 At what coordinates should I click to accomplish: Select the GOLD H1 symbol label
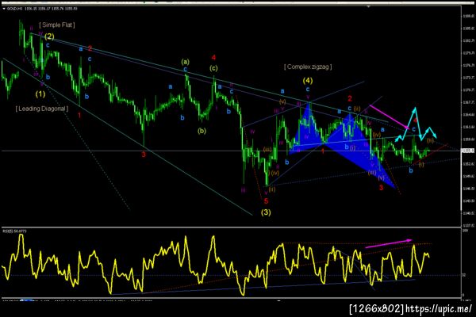coord(13,9)
